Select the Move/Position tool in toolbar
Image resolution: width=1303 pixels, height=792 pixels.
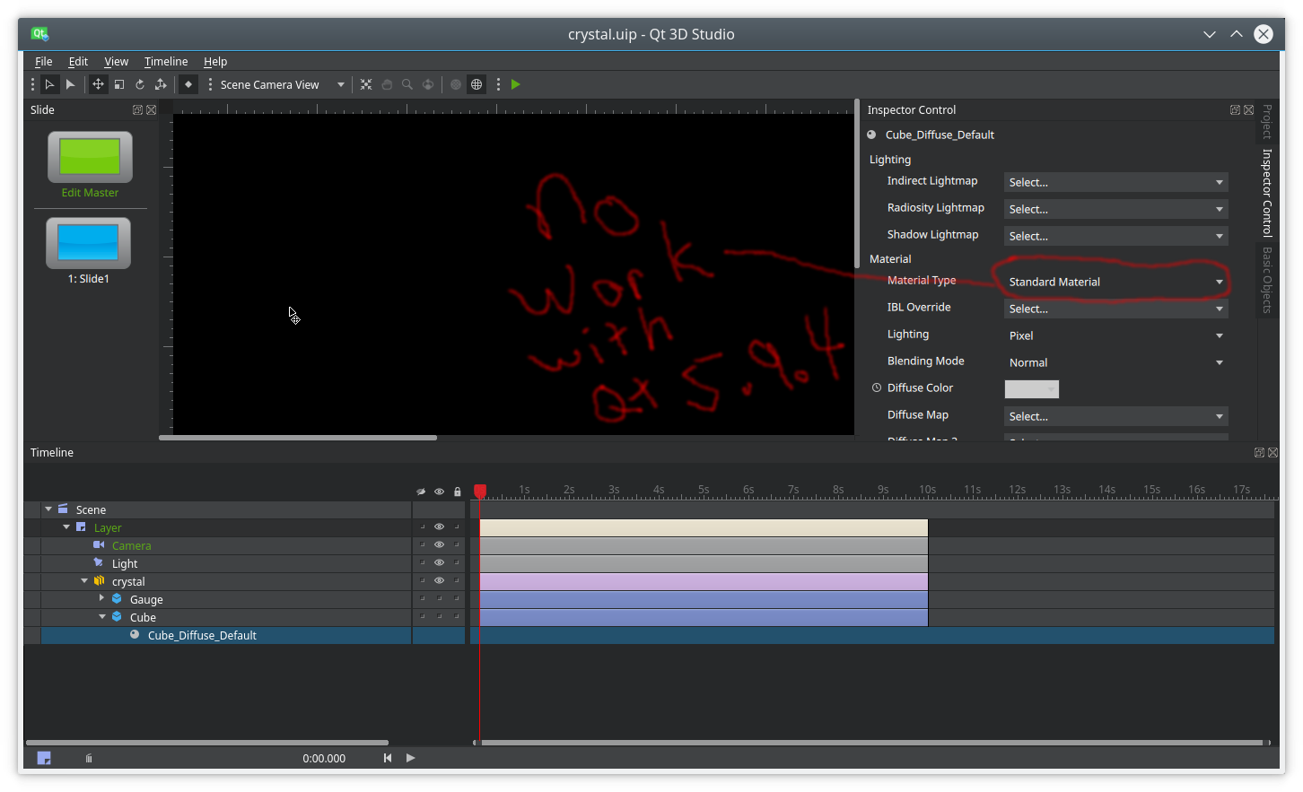tap(98, 84)
